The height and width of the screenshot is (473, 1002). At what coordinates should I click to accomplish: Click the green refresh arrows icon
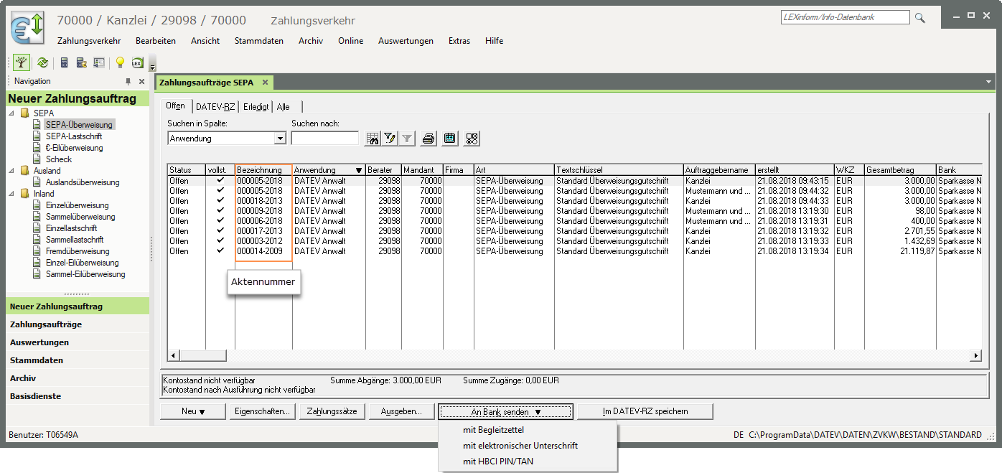[42, 62]
